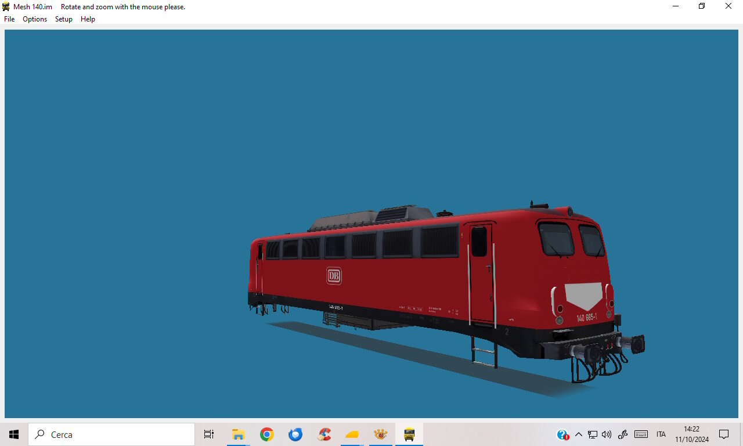Open the volume control tray icon
The height and width of the screenshot is (446, 743).
click(x=607, y=434)
